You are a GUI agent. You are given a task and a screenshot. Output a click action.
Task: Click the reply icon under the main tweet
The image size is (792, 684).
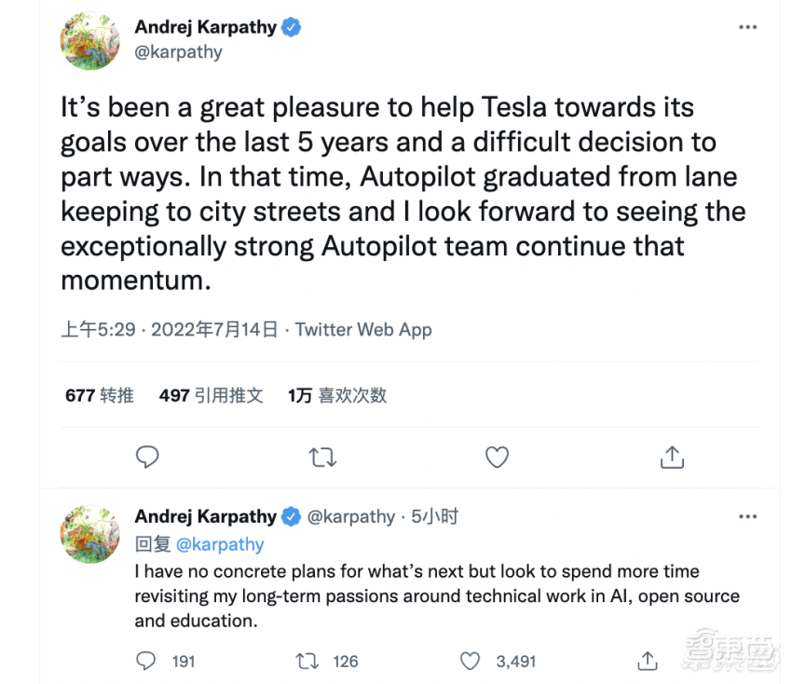coord(147,458)
